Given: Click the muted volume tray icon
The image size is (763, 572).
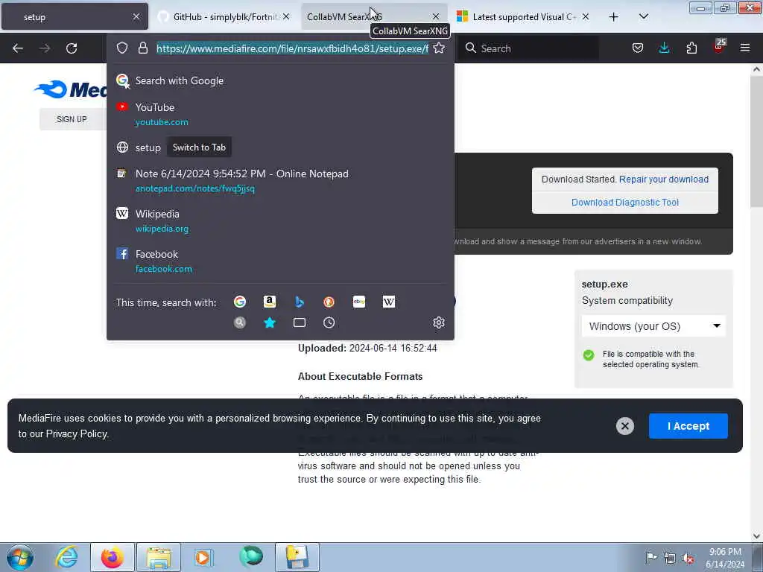Looking at the screenshot, I should point(688,558).
